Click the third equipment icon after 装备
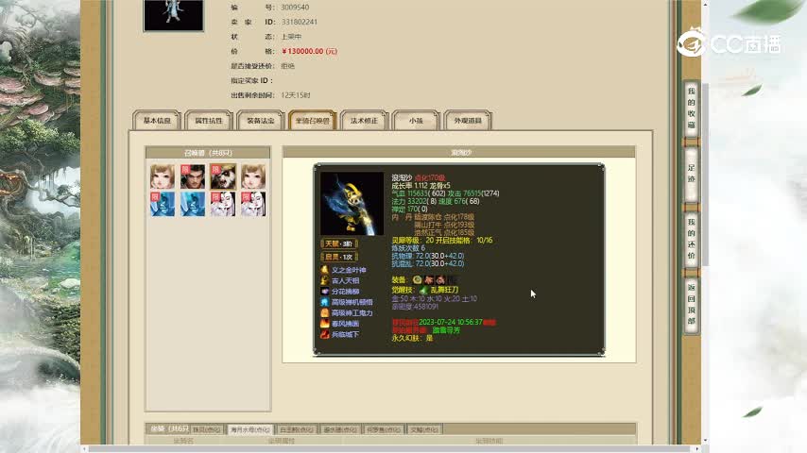The width and height of the screenshot is (807, 453). 440,279
